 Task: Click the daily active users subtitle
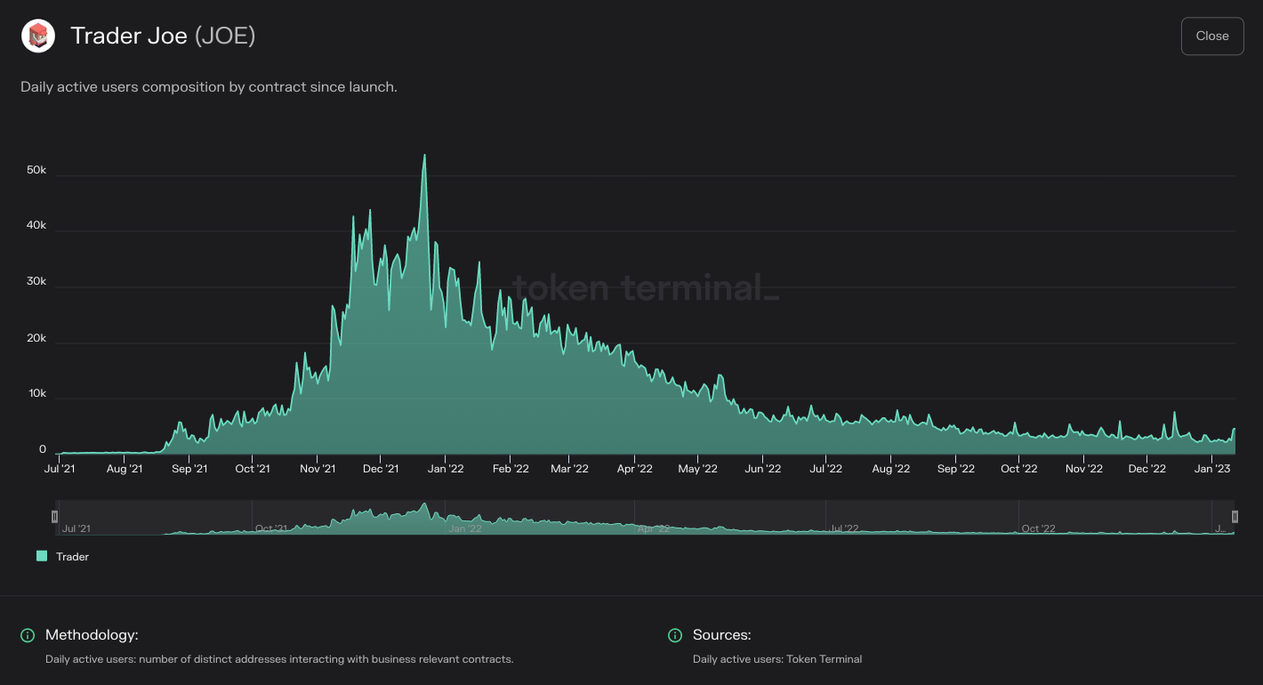coord(210,86)
